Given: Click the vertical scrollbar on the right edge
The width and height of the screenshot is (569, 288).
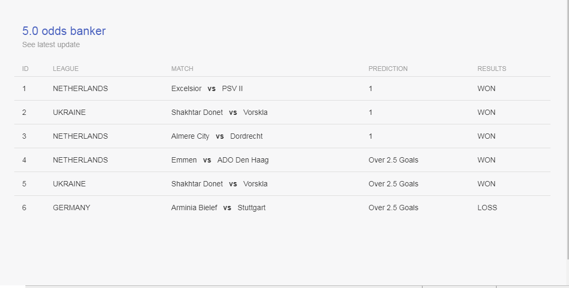Looking at the screenshot, I should (568, 130).
